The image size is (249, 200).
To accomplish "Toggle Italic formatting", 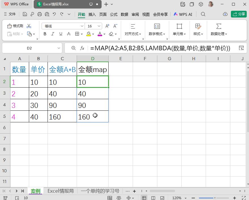I will pyautogui.click(x=53, y=34).
